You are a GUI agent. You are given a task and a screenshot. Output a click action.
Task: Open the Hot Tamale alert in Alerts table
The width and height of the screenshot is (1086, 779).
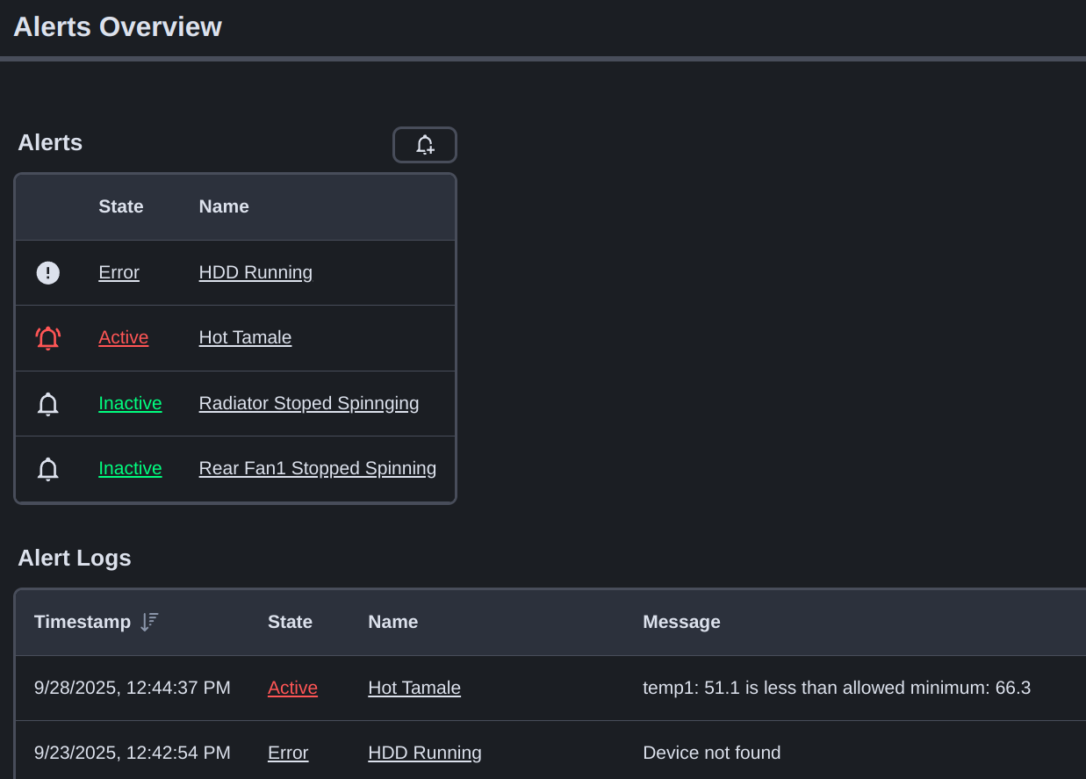pyautogui.click(x=245, y=337)
